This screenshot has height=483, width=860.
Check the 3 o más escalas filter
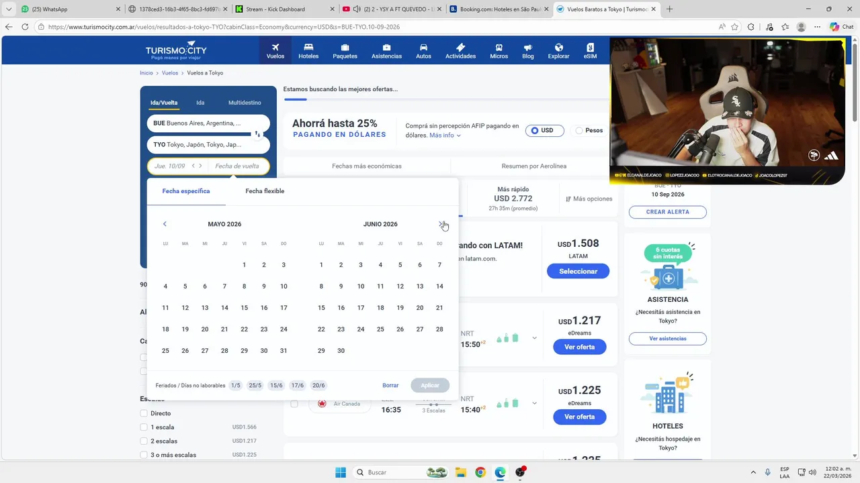144,455
